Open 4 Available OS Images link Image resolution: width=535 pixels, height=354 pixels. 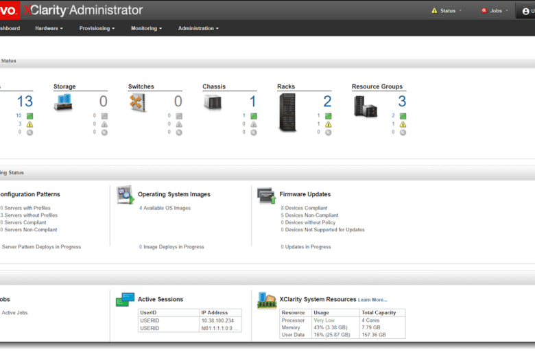point(165,208)
